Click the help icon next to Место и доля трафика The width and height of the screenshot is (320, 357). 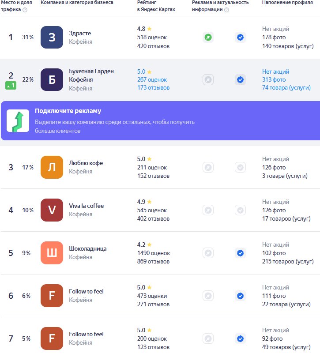tap(25, 10)
